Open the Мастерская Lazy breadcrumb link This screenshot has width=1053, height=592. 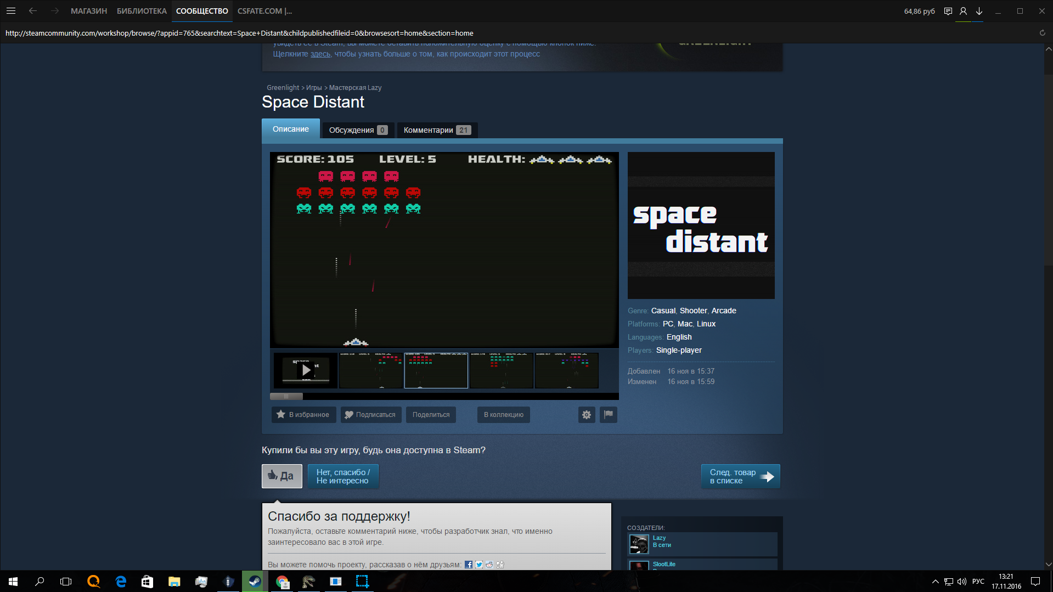pos(355,88)
